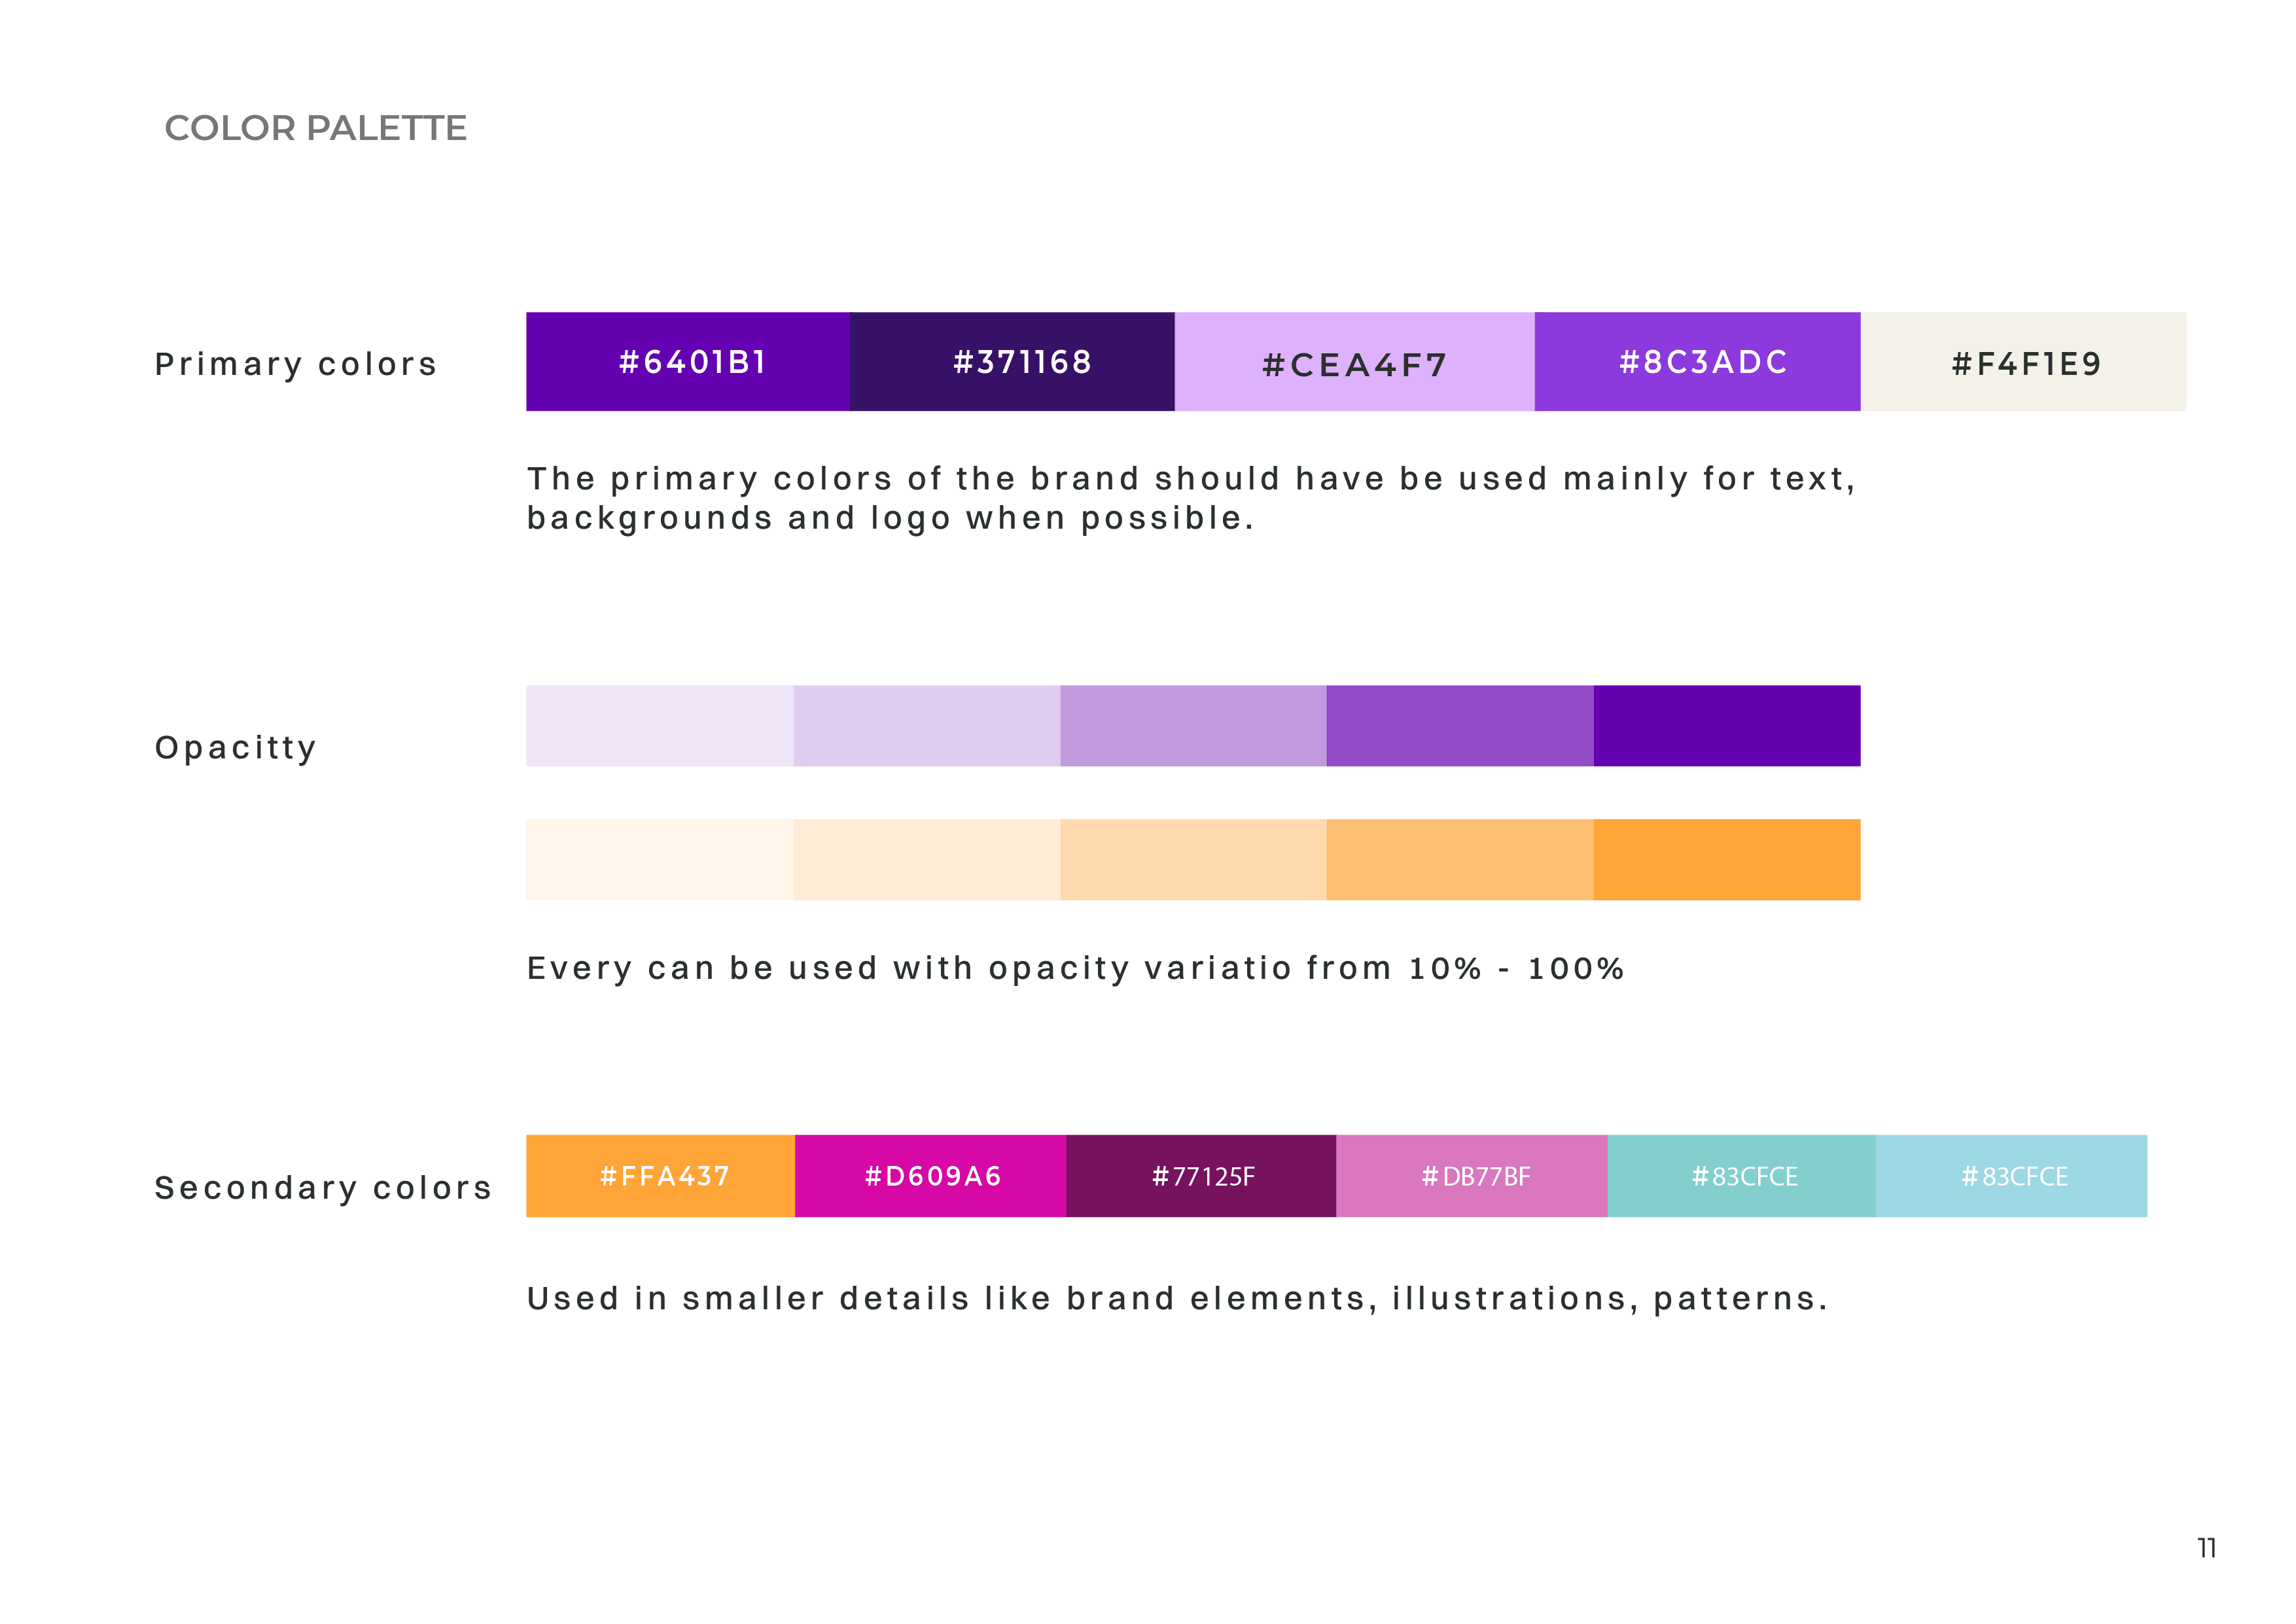2296x1624 pixels.
Task: Choose the second-darkest purple opacity swatch
Action: (1460, 726)
